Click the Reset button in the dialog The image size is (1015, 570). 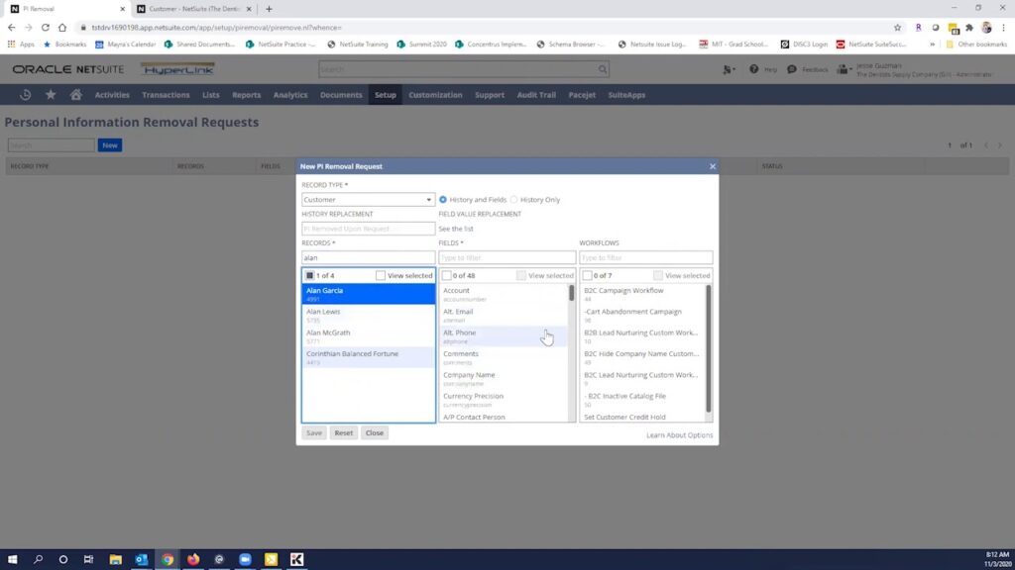[x=343, y=432]
